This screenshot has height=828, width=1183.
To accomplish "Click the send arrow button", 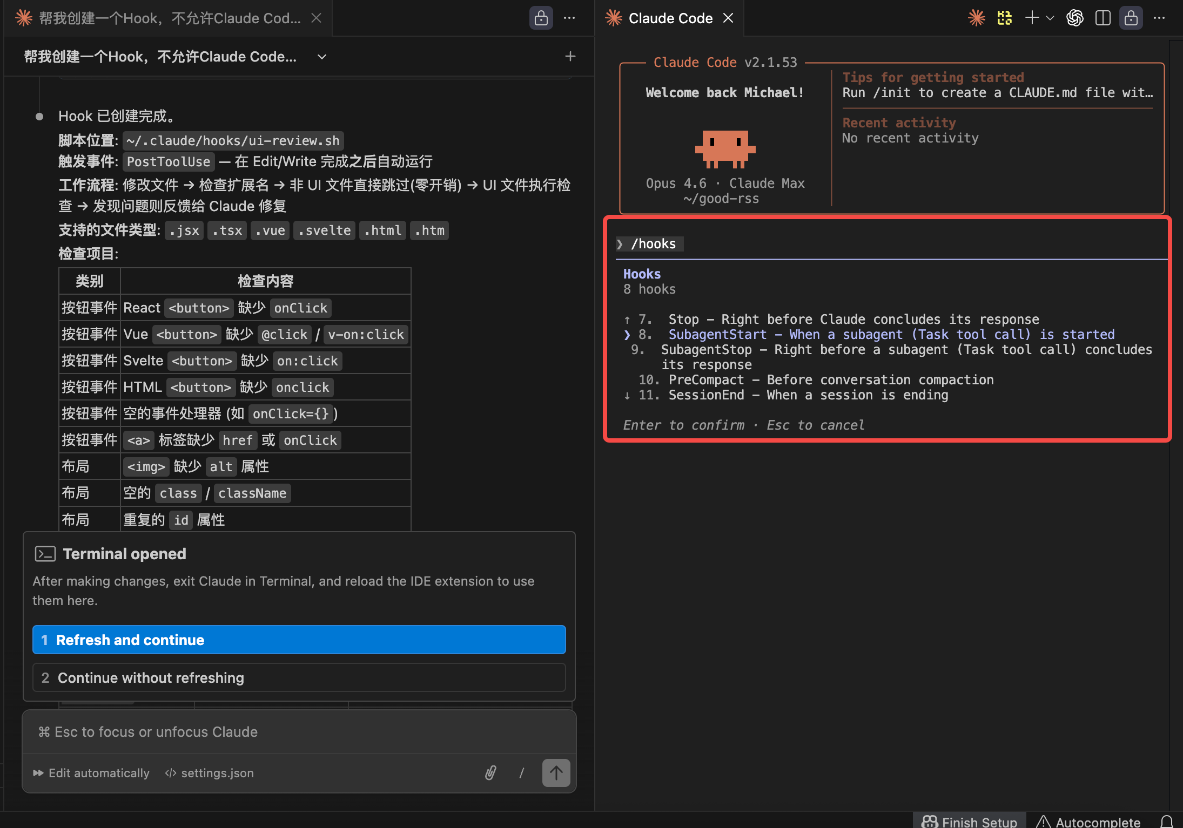I will (x=556, y=773).
